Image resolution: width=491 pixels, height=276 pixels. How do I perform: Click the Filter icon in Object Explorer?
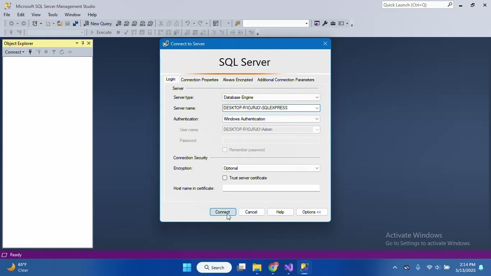point(54,52)
